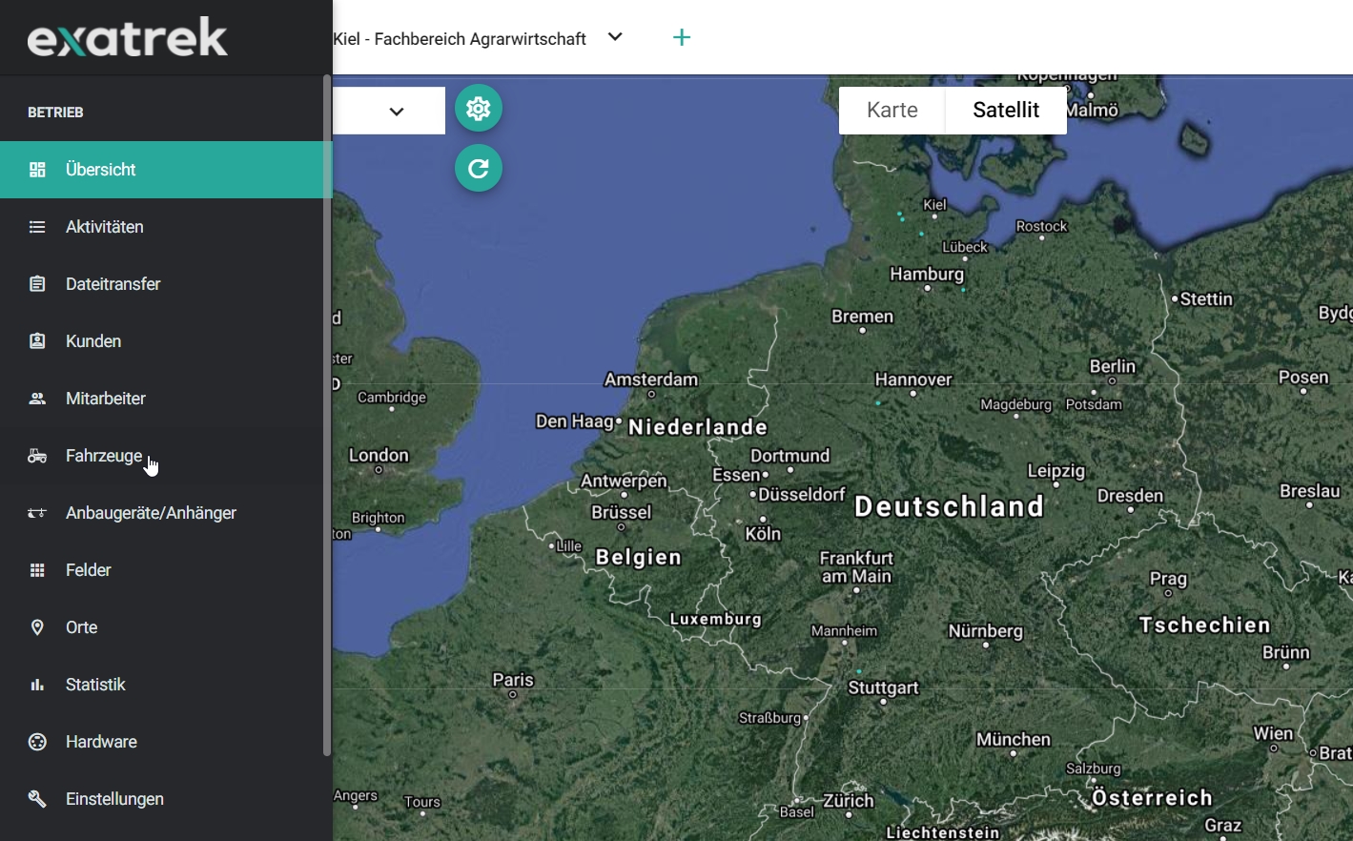
Task: Click the Köln label on map
Action: coord(763,534)
